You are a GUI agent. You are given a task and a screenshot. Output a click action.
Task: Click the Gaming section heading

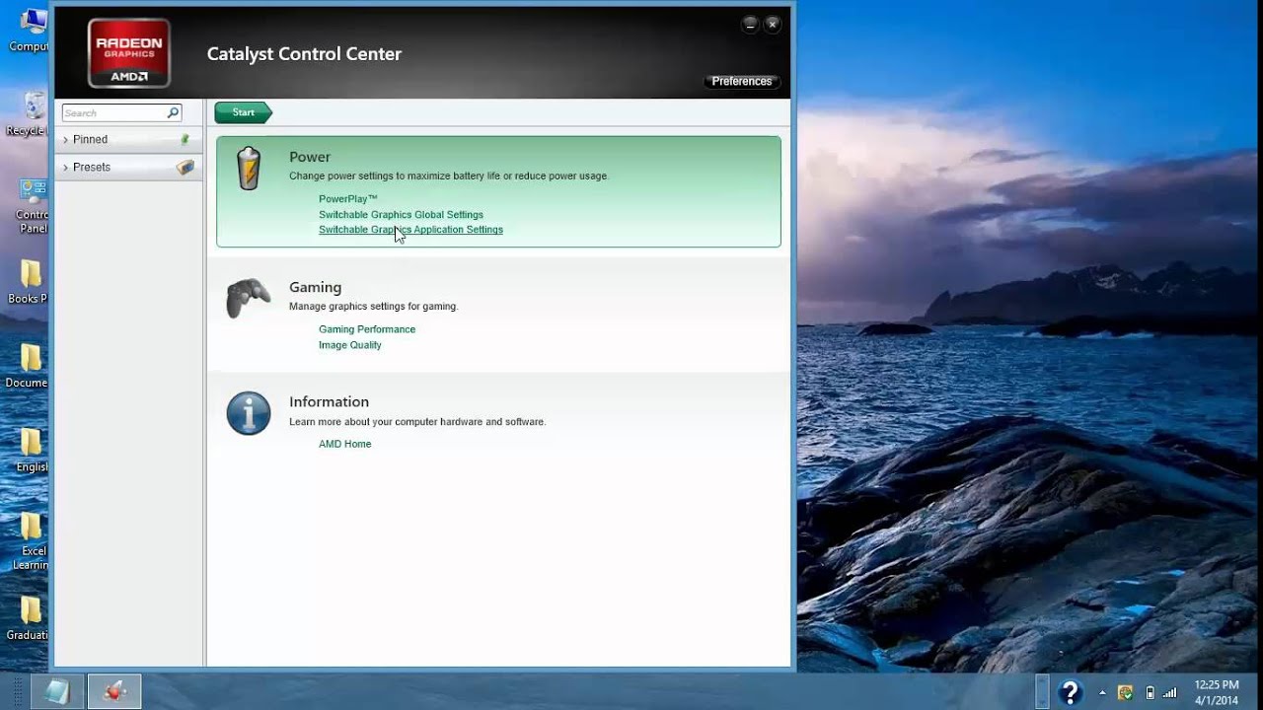point(315,287)
